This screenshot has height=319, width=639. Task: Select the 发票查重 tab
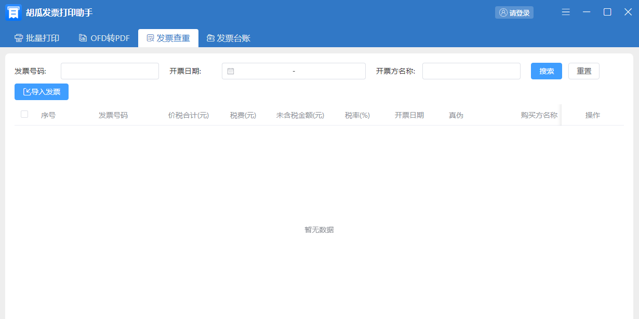[168, 38]
